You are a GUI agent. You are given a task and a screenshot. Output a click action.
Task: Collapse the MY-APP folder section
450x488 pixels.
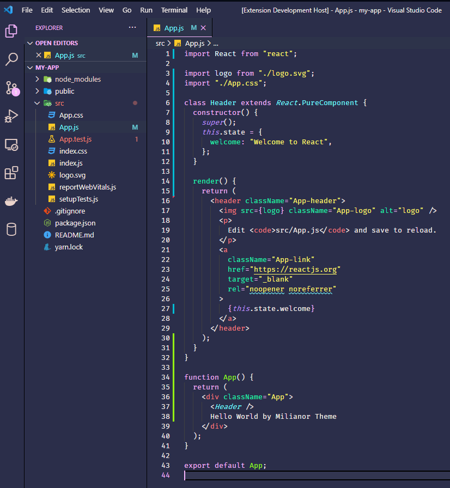[x=30, y=68]
